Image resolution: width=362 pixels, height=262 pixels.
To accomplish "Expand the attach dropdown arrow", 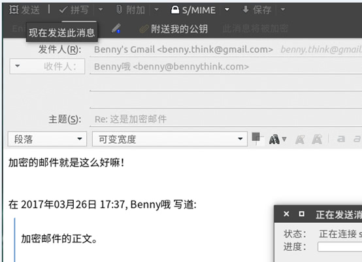I will coord(156,10).
